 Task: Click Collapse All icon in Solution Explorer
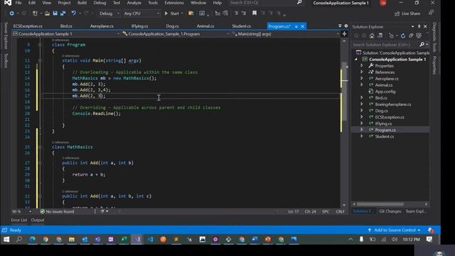(x=411, y=36)
